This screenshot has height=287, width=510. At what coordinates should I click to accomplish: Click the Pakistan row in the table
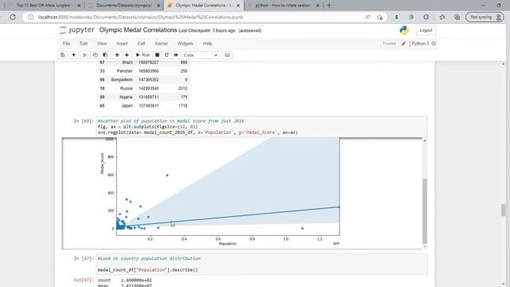coord(143,71)
